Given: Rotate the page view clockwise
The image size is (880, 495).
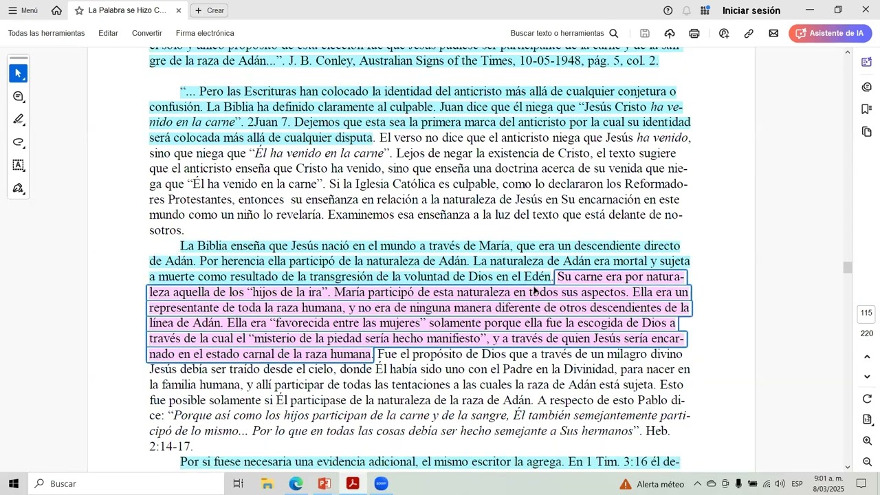Looking at the screenshot, I should (x=867, y=399).
